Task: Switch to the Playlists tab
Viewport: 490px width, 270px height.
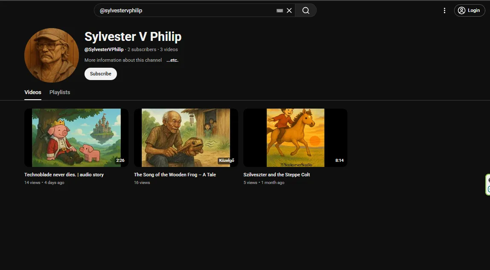Action: (x=60, y=92)
